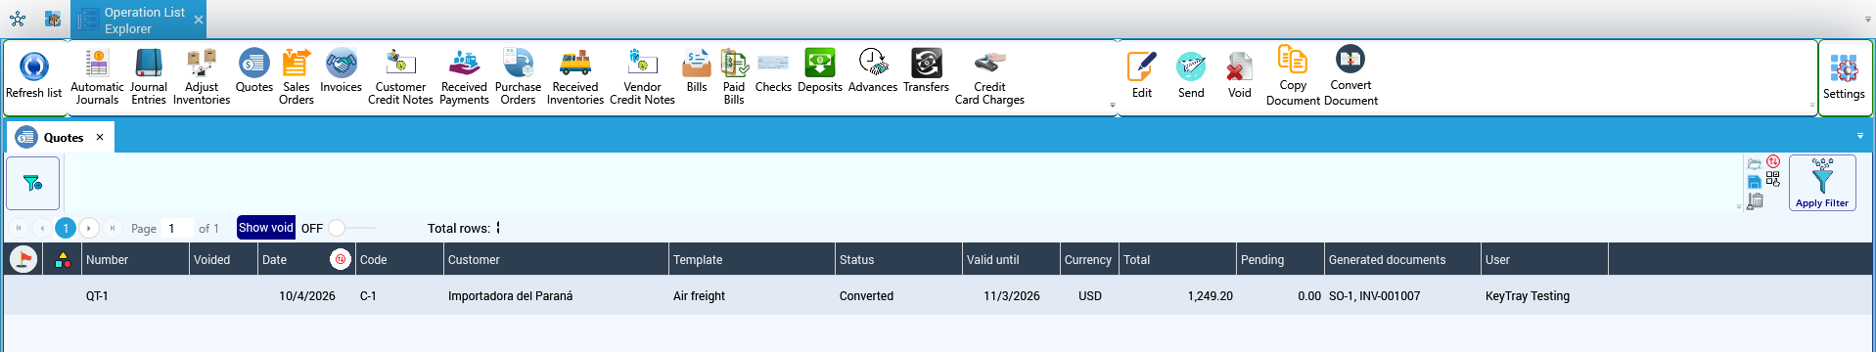Click the Page number input field
This screenshot has width=1876, height=352.
coord(176,228)
